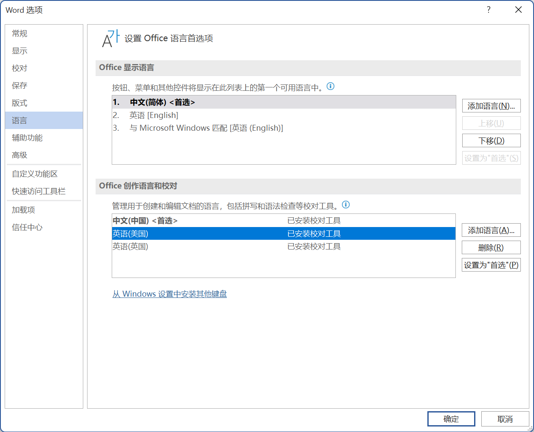Open the 常规 settings category
The width and height of the screenshot is (534, 432).
coord(20,34)
